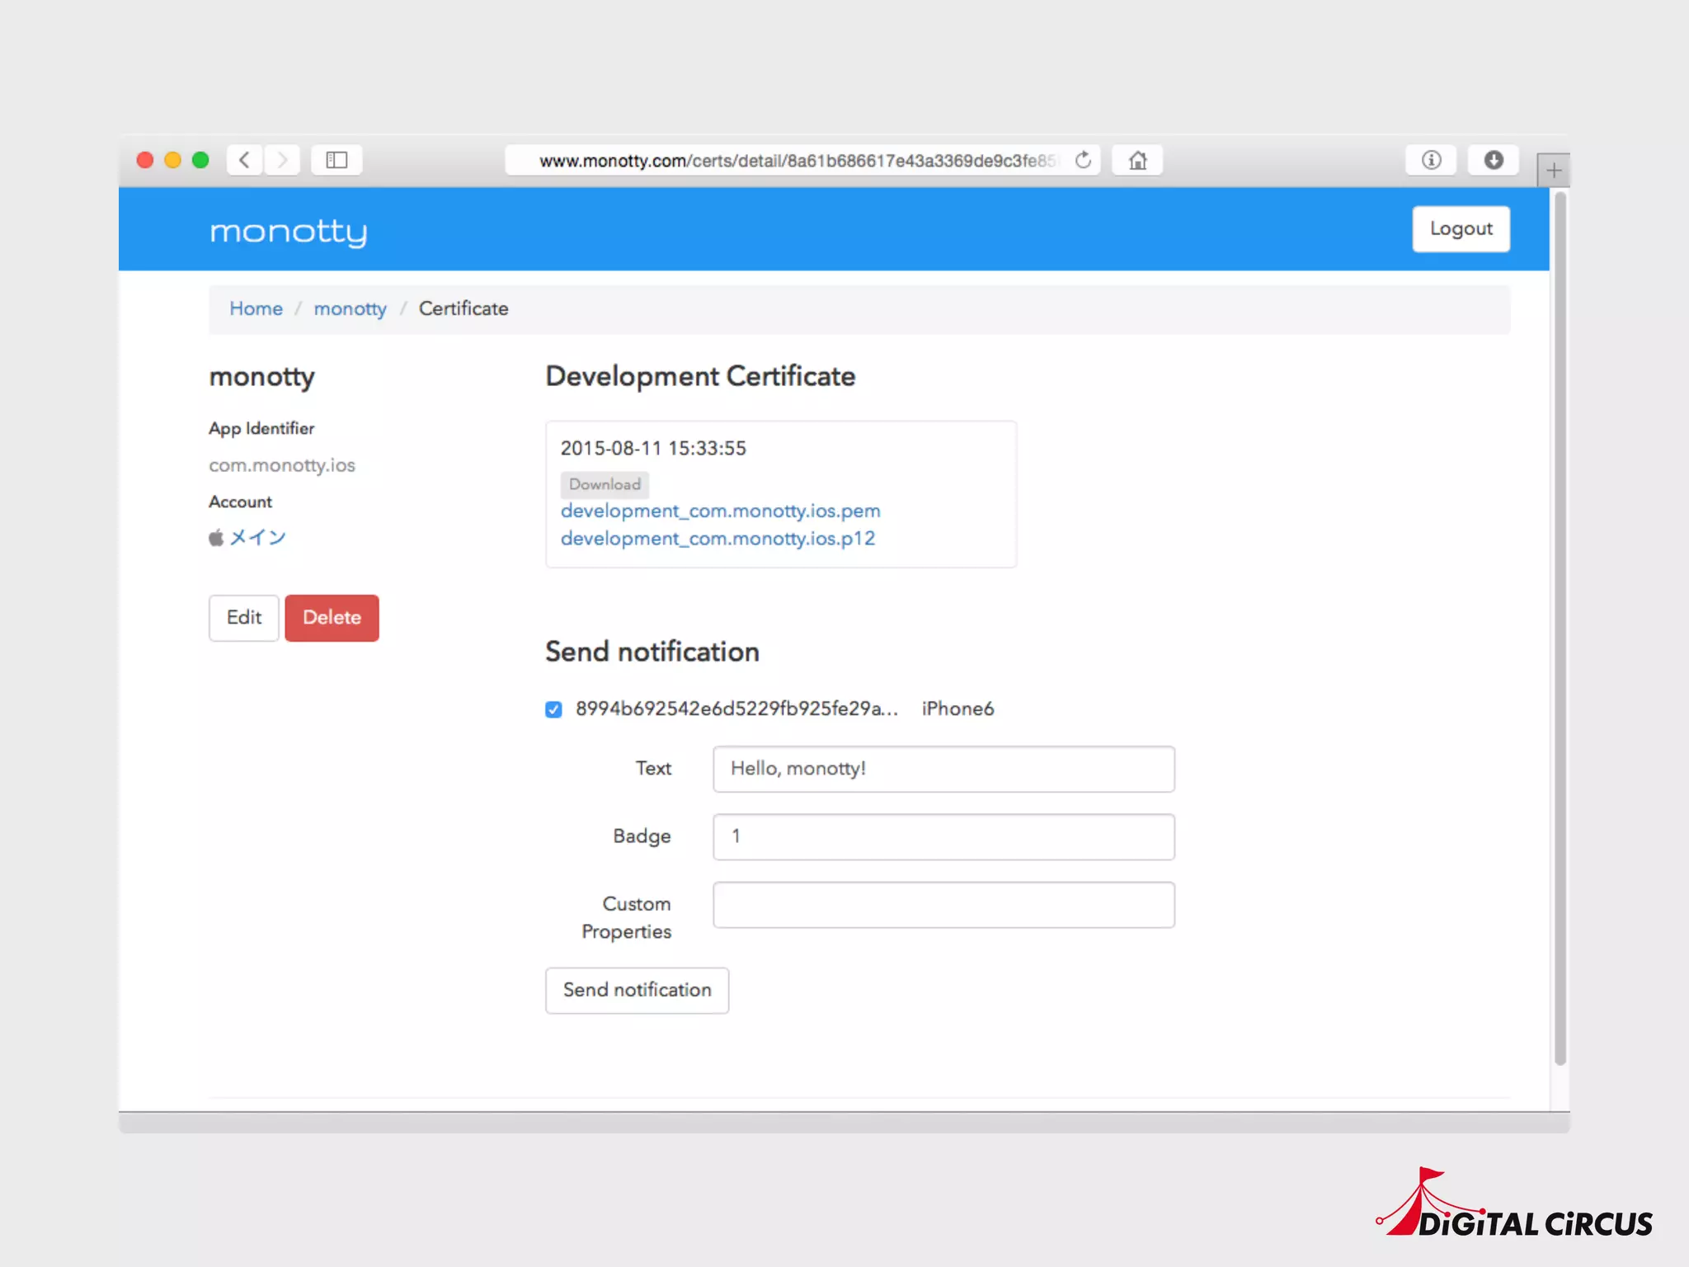Click the home icon in the toolbar
Viewport: 1689px width, 1267px height.
pyautogui.click(x=1137, y=160)
